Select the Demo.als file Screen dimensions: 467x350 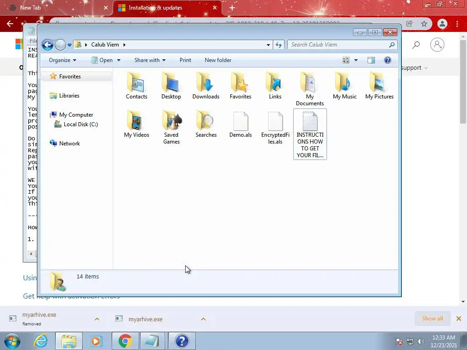click(x=240, y=124)
